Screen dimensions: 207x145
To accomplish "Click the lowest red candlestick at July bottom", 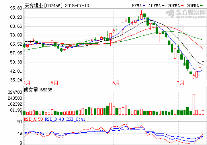I will tap(194, 76).
